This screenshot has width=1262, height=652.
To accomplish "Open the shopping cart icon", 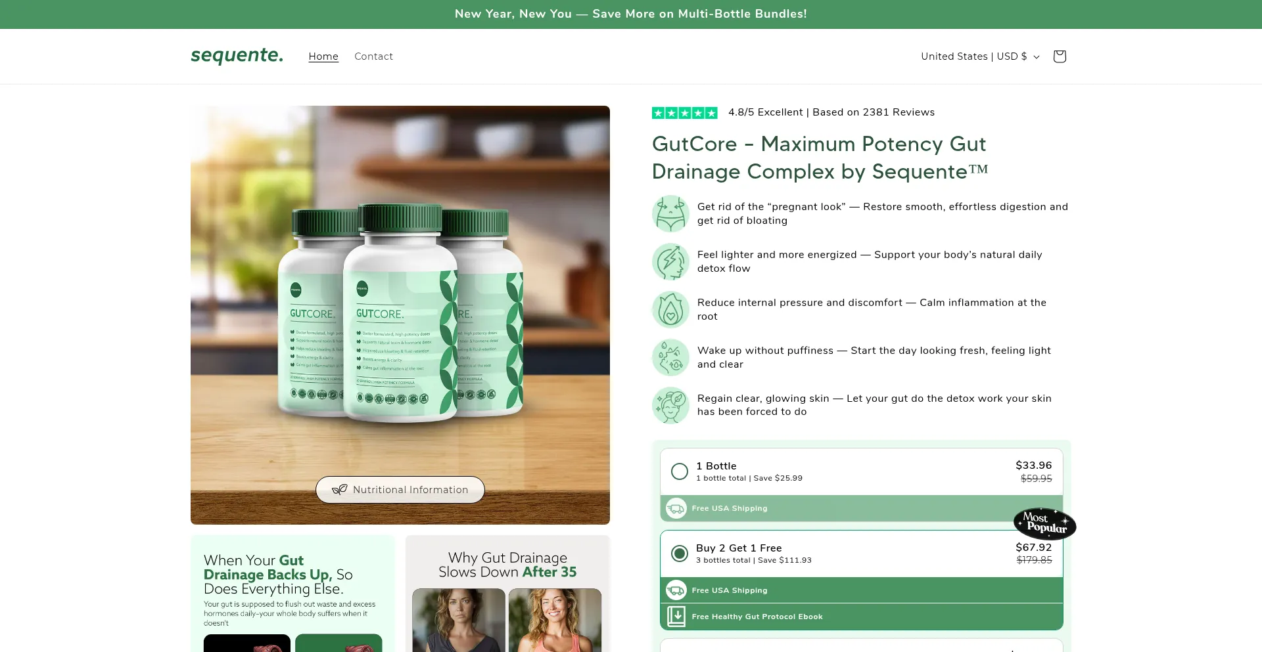I will 1059,56.
